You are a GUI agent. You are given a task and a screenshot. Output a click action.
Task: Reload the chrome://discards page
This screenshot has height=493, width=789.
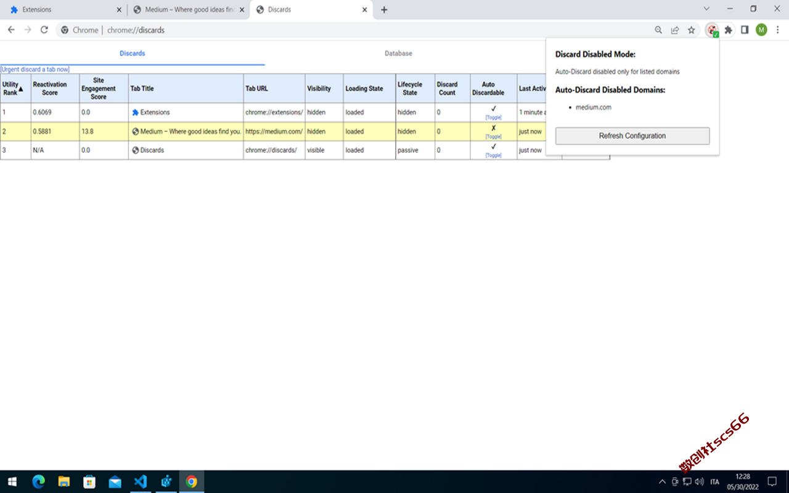[44, 30]
